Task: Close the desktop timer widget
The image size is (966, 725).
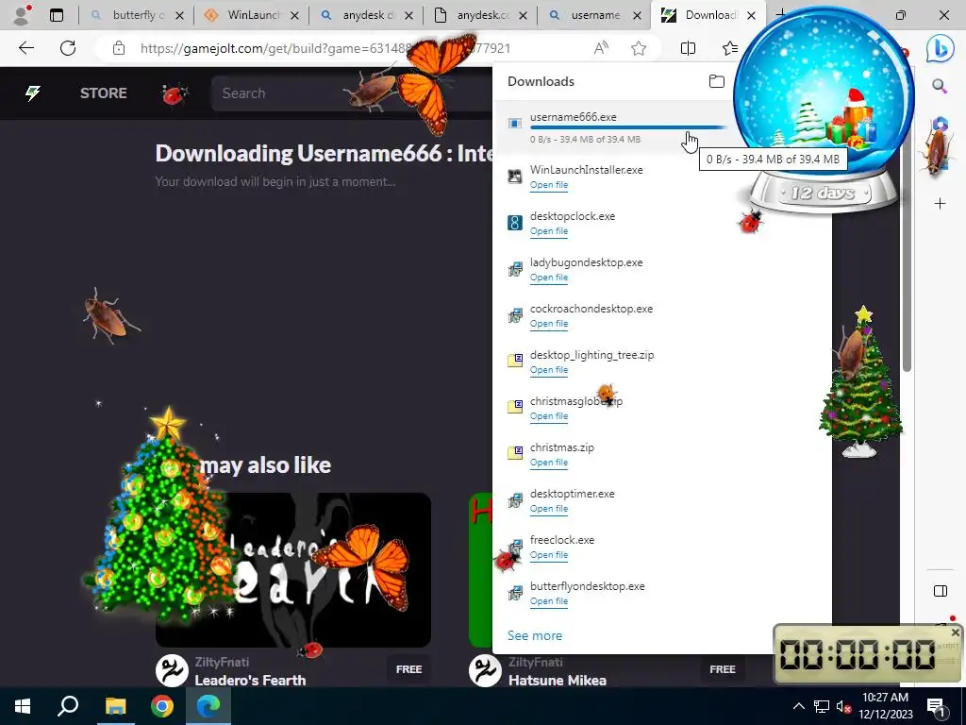Action: pos(955,632)
